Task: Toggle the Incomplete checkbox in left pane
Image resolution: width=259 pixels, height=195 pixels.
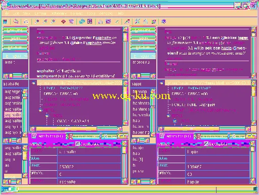Action: point(77,144)
